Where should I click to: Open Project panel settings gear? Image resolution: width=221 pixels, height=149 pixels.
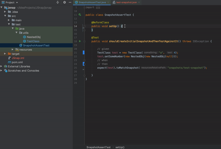[x=65, y=2]
